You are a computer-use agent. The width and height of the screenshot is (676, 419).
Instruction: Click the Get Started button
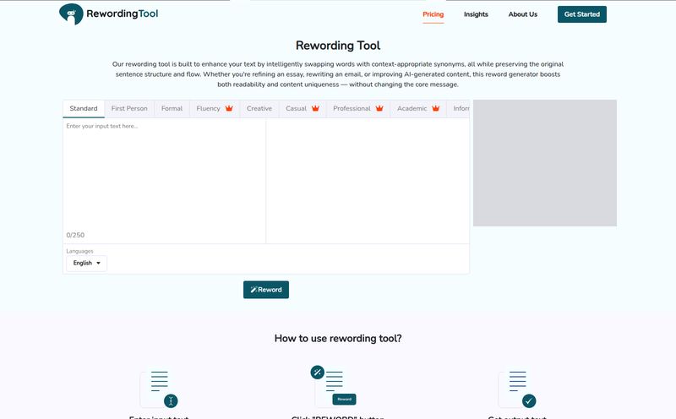(581, 14)
